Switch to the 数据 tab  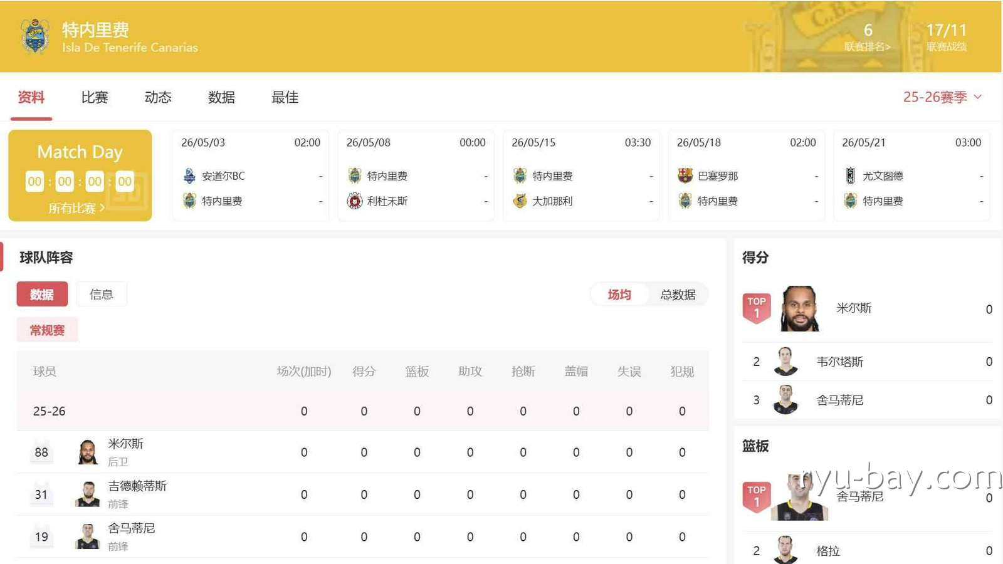[x=222, y=97]
